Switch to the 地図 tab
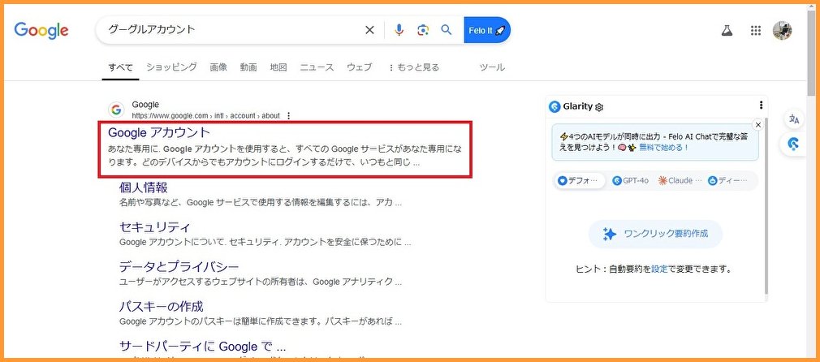Screen dimensions: 820x362 pos(278,67)
